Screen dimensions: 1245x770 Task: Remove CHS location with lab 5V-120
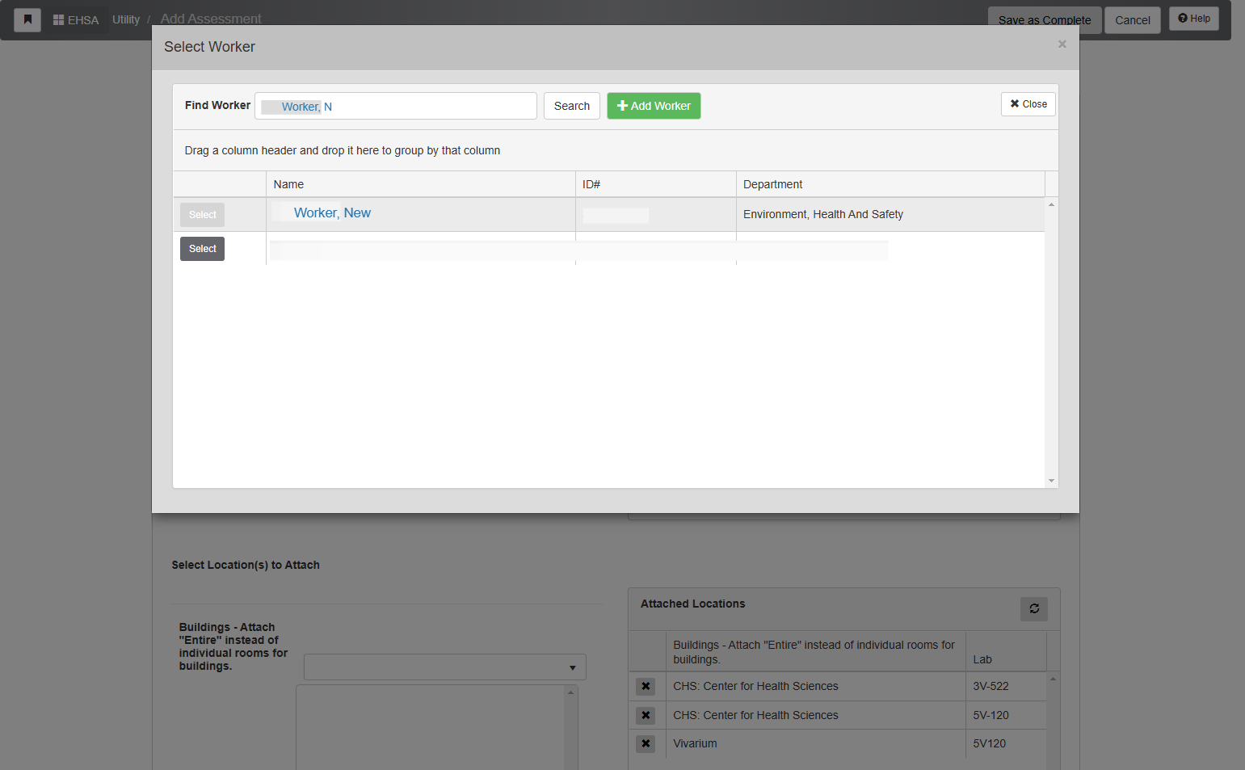coord(646,715)
